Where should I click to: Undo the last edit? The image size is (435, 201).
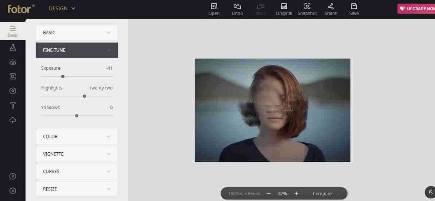[237, 9]
